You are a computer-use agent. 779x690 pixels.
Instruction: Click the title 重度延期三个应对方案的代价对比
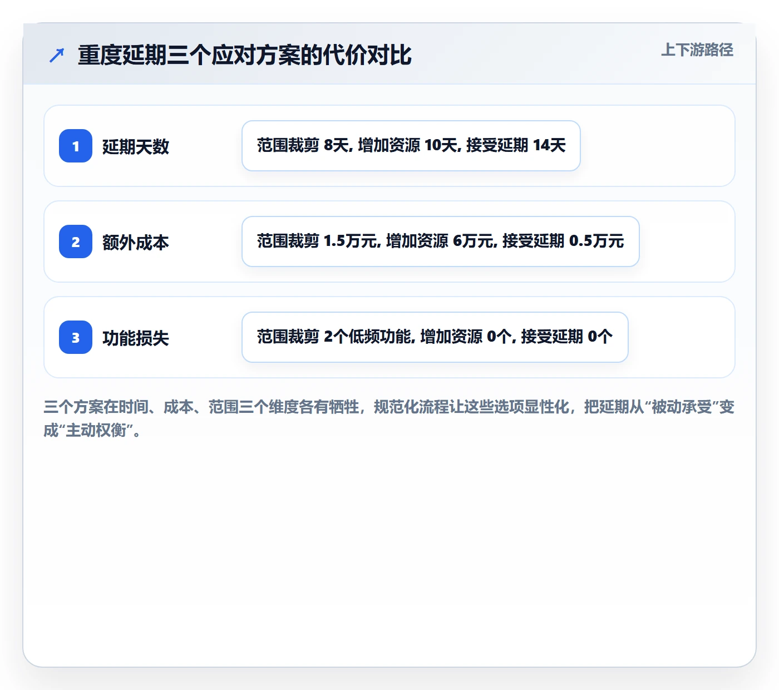point(245,56)
